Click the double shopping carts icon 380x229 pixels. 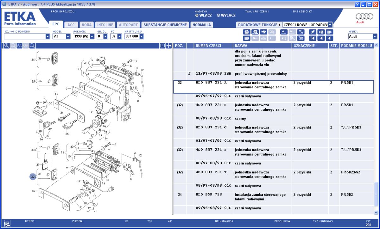tap(301, 32)
